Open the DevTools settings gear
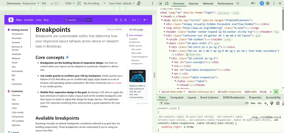This screenshot has width=284, height=133. (x=268, y=3)
